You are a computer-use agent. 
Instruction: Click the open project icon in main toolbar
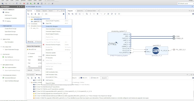coord(2,4)
